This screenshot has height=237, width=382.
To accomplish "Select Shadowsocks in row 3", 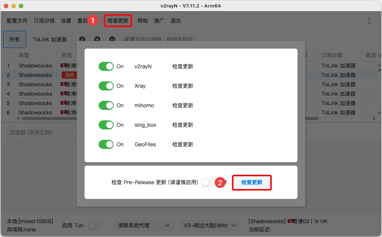I will 35,84.
